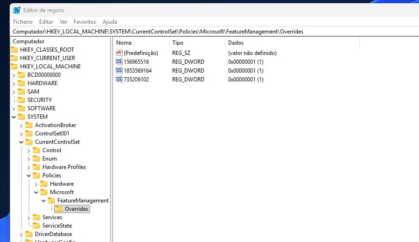Select the Services key in tree
The height and width of the screenshot is (242, 419).
point(52,217)
